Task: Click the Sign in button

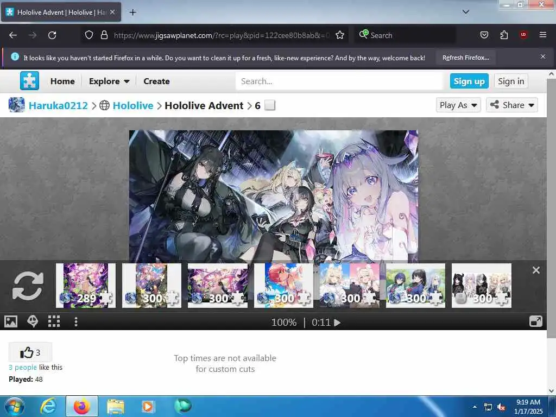Action: (x=510, y=81)
